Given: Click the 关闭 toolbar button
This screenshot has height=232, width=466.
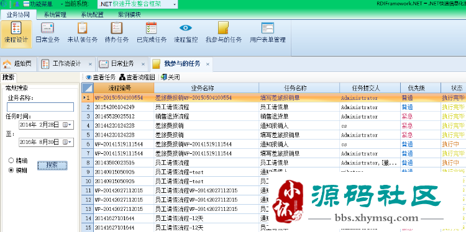Looking at the screenshot, I should (x=170, y=78).
